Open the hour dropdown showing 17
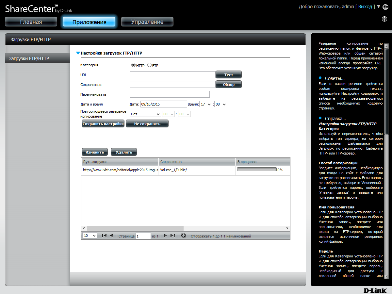 coord(205,104)
